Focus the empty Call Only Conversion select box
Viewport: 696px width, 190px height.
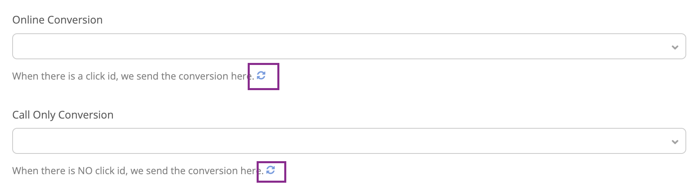349,141
